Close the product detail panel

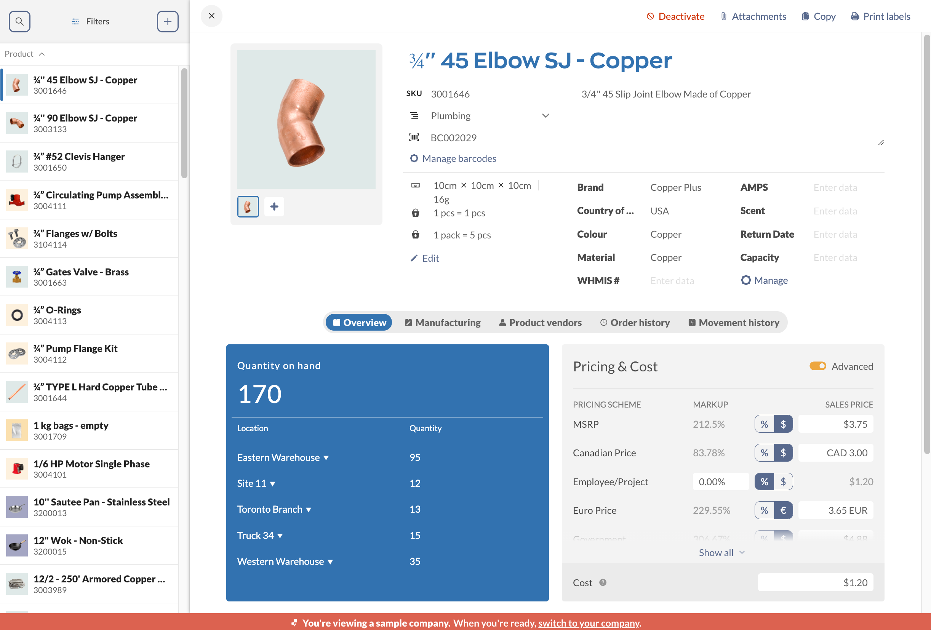click(211, 16)
